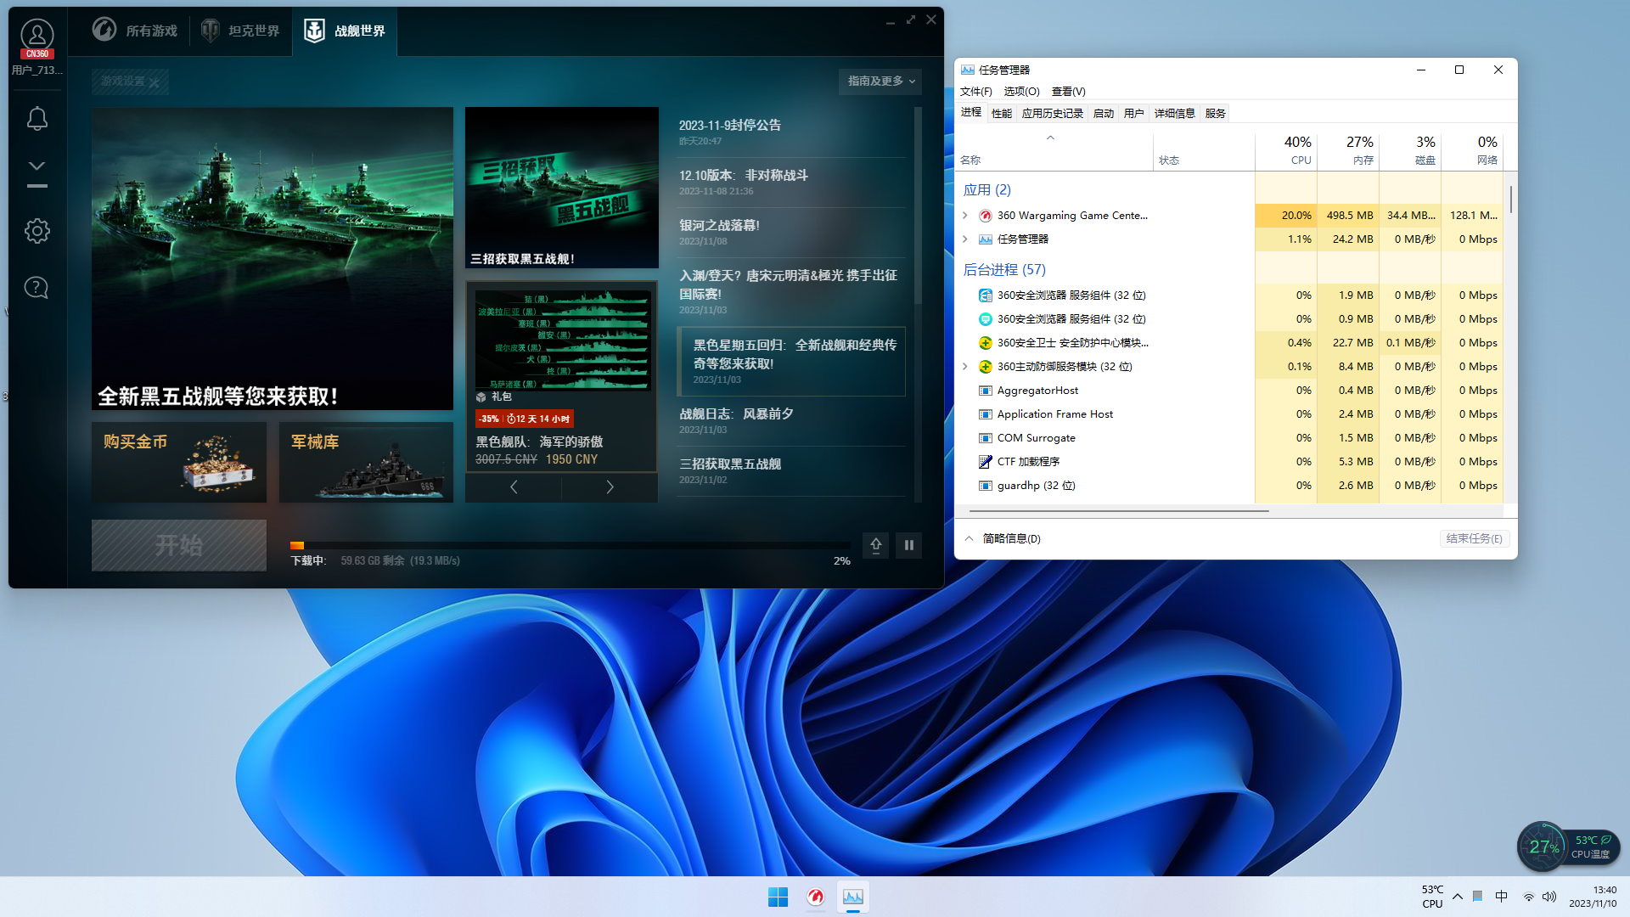Open 指南及更多 dropdown
Screen dimensions: 1630x917
click(880, 81)
